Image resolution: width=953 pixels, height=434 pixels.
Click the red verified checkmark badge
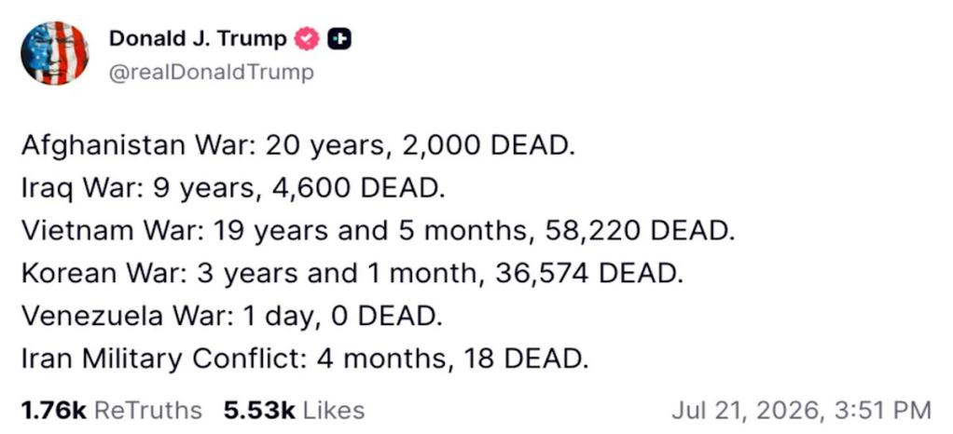pos(306,39)
